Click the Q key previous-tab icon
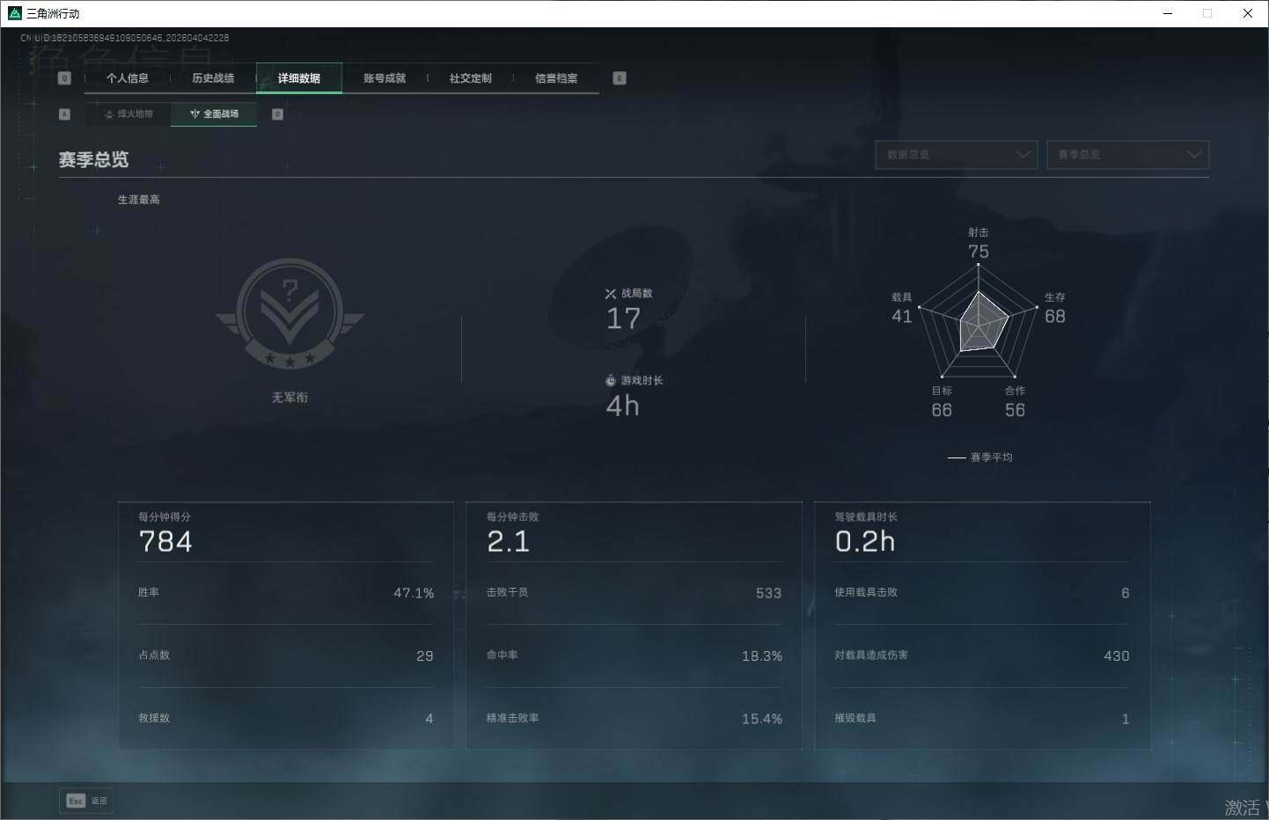This screenshot has height=820, width=1269. pos(64,78)
